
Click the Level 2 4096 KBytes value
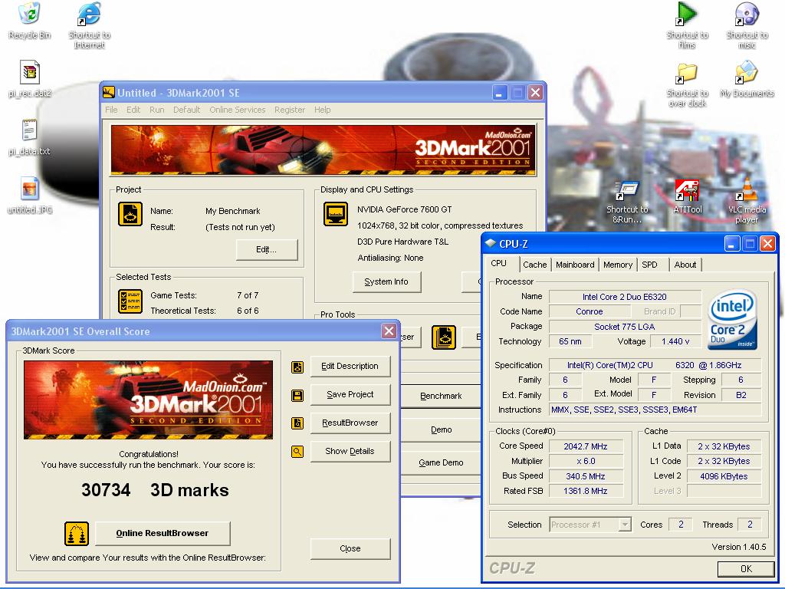pos(724,476)
